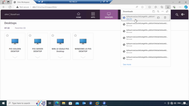The width and height of the screenshot is (189, 106).
Task: Favorite the PVS GOLDEN DESKTOP star
Action: [x=7, y=35]
